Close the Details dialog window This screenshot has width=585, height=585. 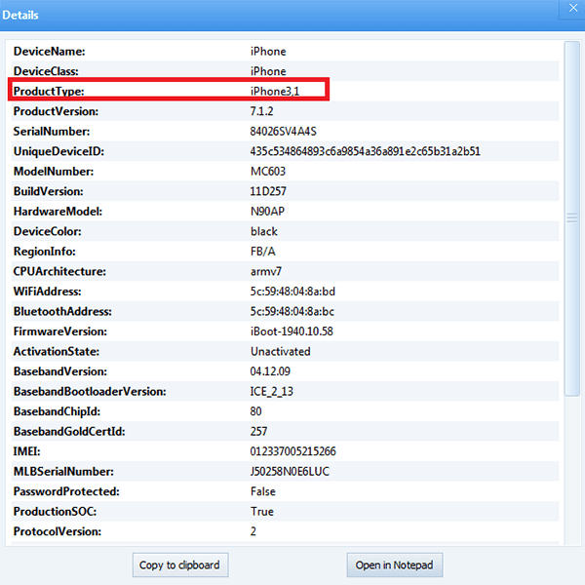coord(572,8)
